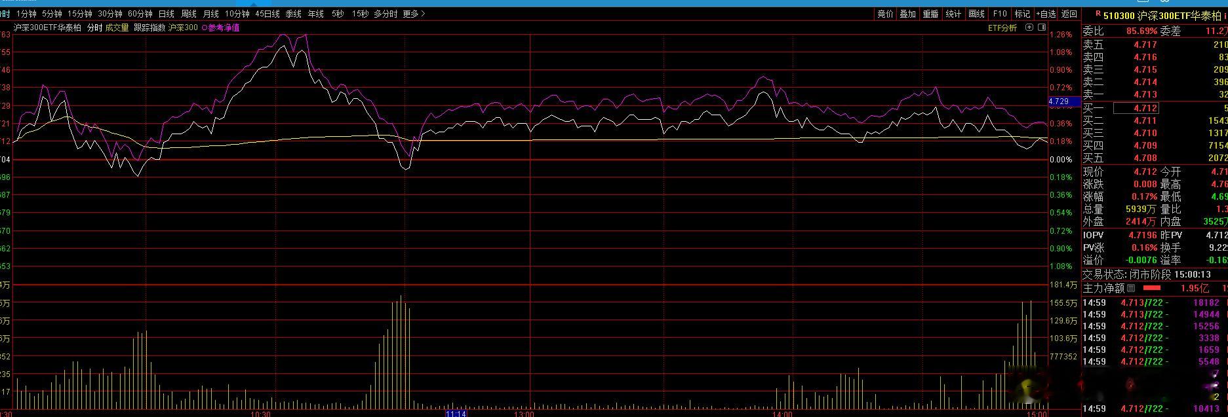Switch to 日线 daily chart
The width and height of the screenshot is (1228, 417).
click(x=167, y=14)
